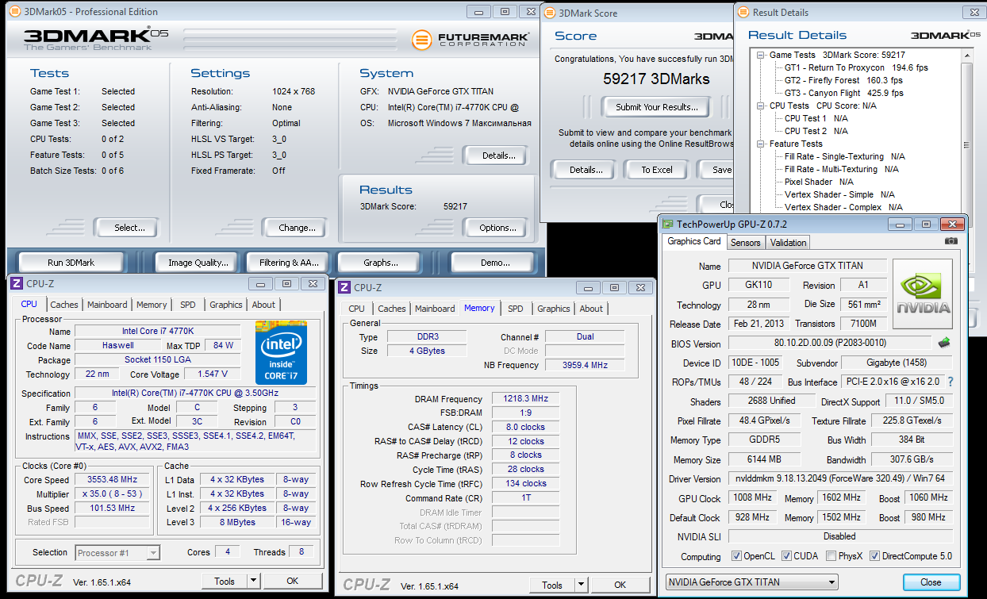
Task: Click the Run 3DMark button
Action: coord(71,263)
